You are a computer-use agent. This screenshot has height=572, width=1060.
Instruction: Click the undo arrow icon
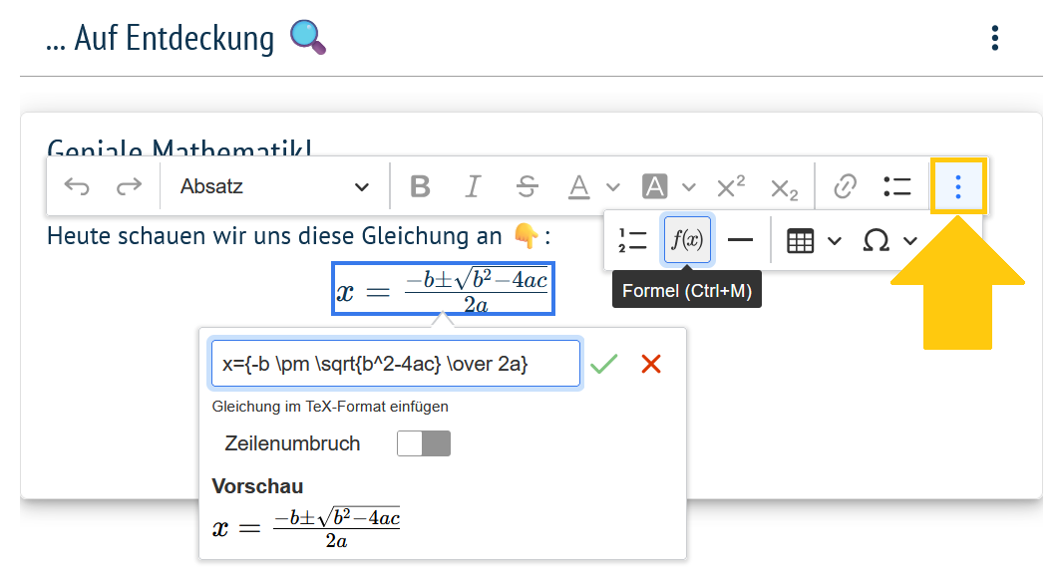pyautogui.click(x=76, y=186)
